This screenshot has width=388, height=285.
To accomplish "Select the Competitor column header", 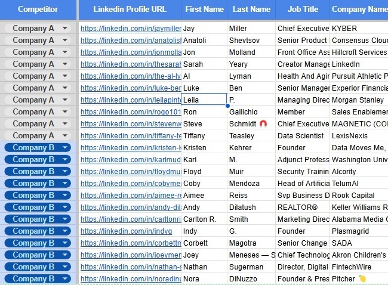I will coord(38,10).
